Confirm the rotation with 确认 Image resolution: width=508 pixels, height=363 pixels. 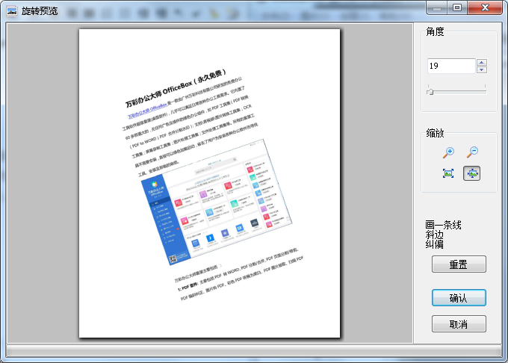459,298
